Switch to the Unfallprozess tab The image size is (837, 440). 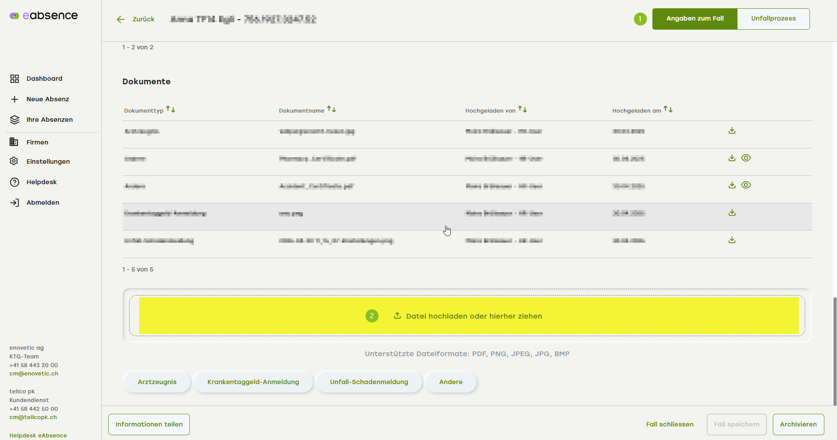pyautogui.click(x=773, y=19)
